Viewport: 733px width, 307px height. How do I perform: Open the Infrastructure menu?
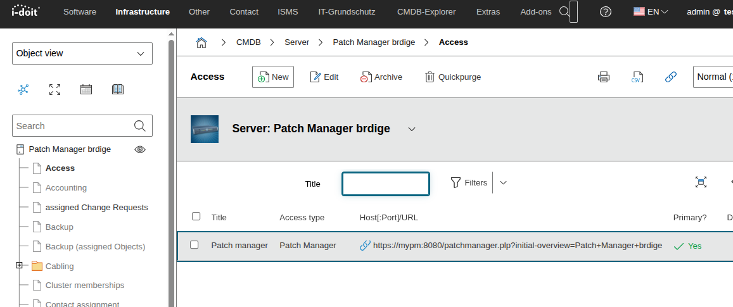[143, 12]
